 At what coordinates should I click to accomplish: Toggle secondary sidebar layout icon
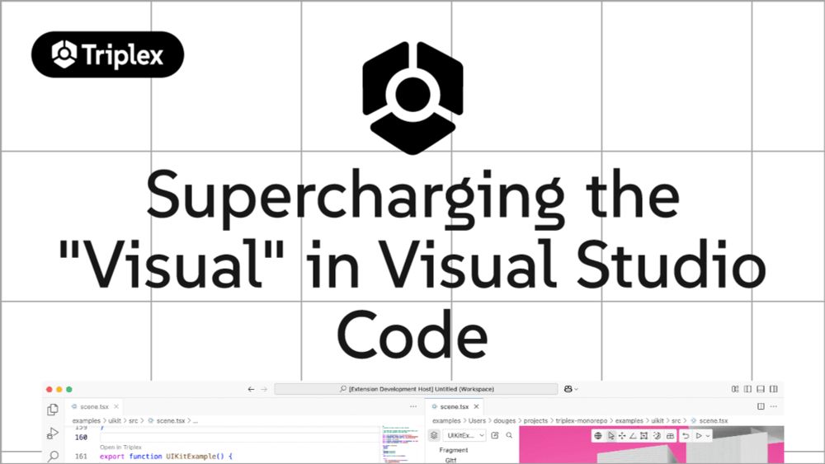[774, 389]
